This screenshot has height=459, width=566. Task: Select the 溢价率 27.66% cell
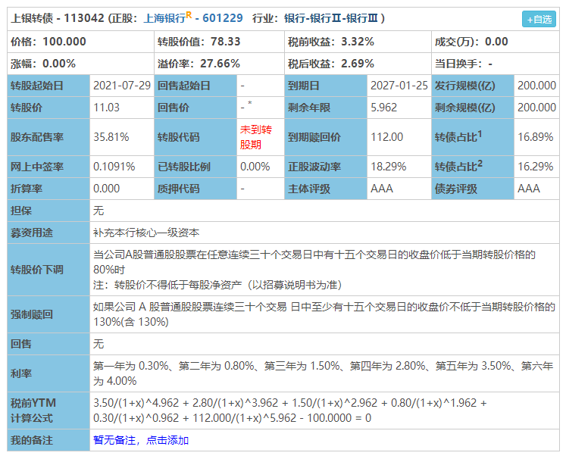point(219,64)
